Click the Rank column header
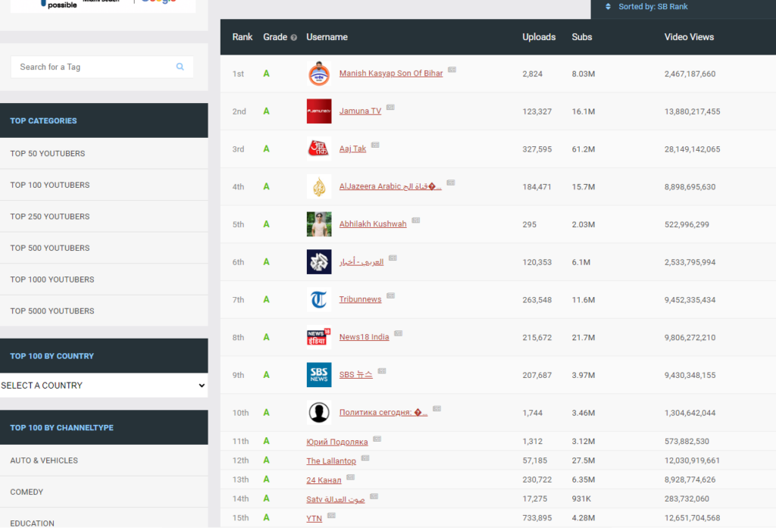This screenshot has height=528, width=776. [242, 37]
